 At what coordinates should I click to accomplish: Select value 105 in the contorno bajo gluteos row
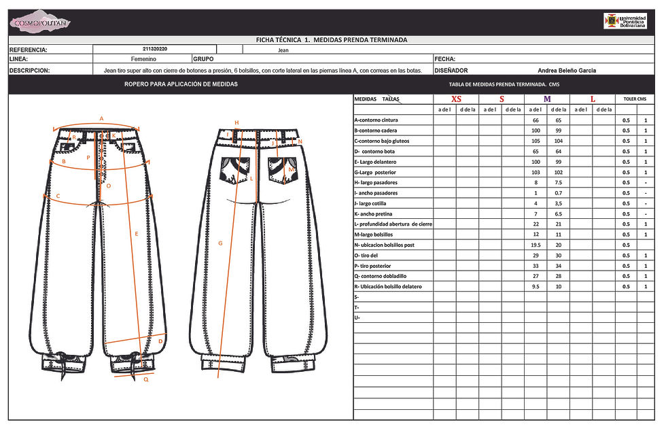tap(536, 141)
